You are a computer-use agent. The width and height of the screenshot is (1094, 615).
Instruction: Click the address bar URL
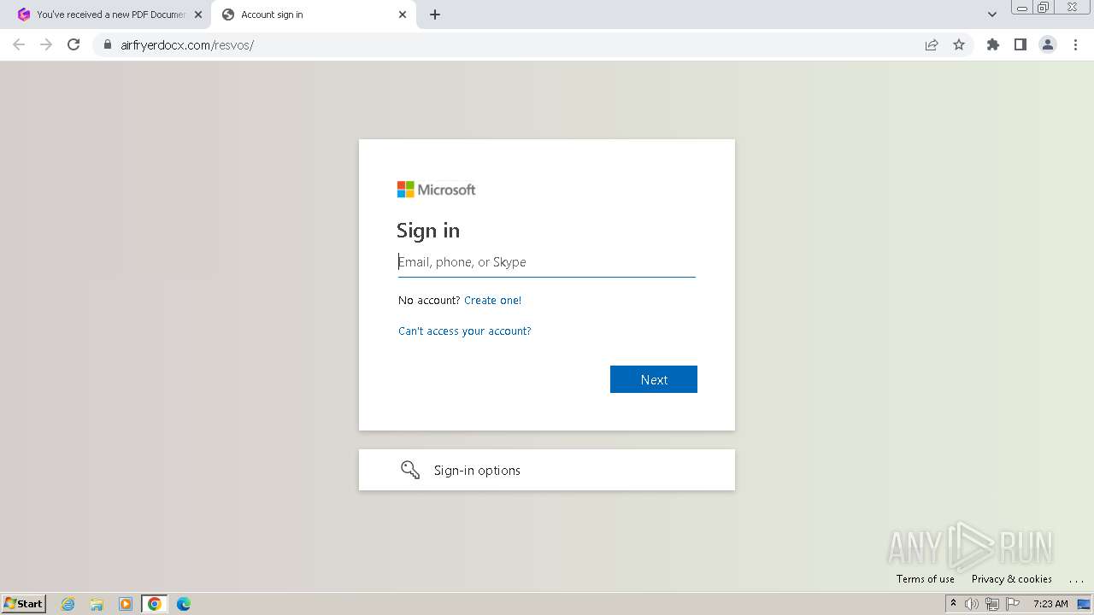[x=187, y=45]
